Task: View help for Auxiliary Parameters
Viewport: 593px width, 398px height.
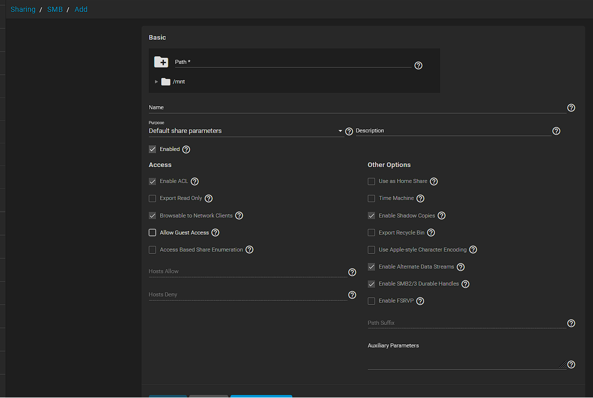Action: pyautogui.click(x=571, y=364)
